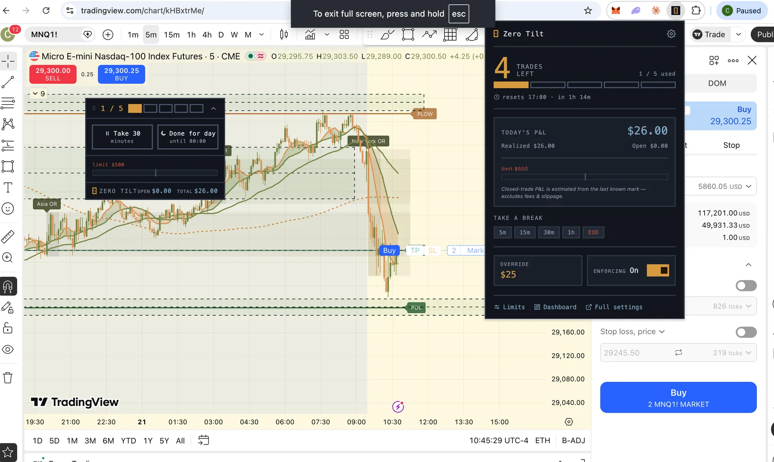Open the indicators icon in toolbar

pos(310,35)
